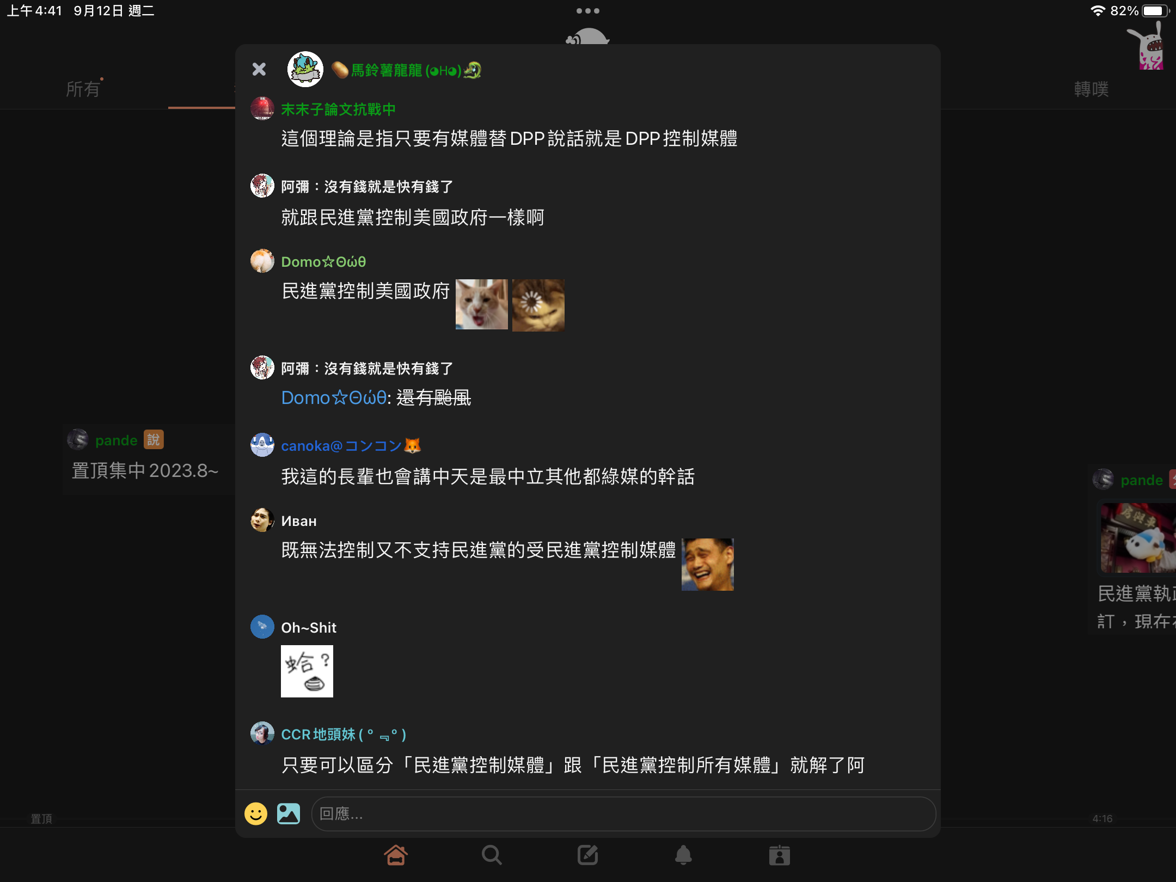The height and width of the screenshot is (882, 1176).
Task: Switch to the 所有 tab
Action: click(83, 89)
